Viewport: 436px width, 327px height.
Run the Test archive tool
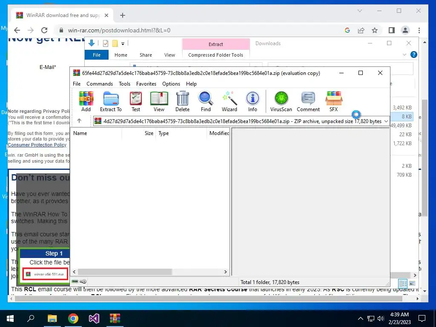click(136, 101)
